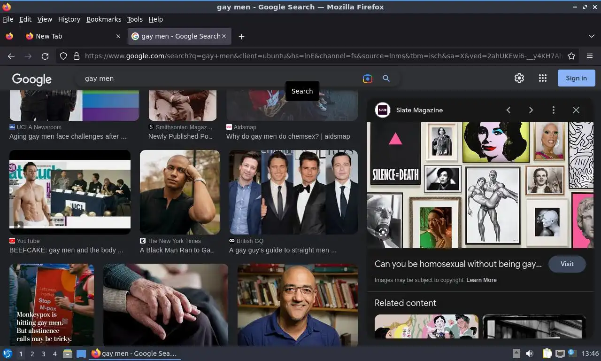Open the Tools menu
Screen dimensions: 601x361
[135, 19]
